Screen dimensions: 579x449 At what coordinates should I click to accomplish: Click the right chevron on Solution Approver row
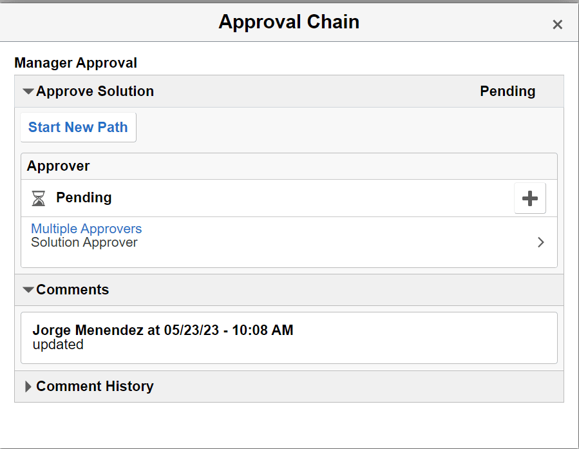pyautogui.click(x=540, y=242)
